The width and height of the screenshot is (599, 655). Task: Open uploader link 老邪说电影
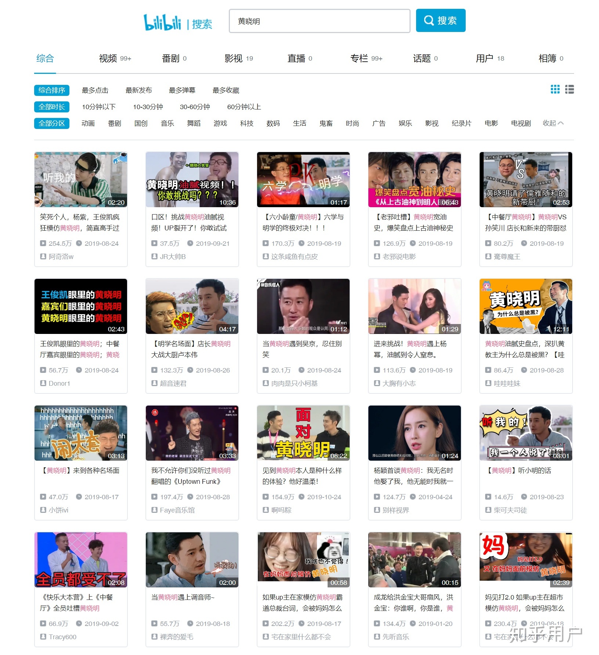[399, 256]
